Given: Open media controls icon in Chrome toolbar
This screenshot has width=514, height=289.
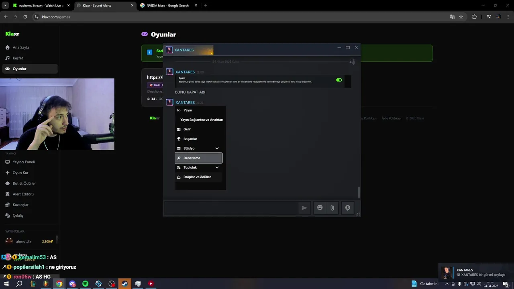Looking at the screenshot, I should pos(489,17).
